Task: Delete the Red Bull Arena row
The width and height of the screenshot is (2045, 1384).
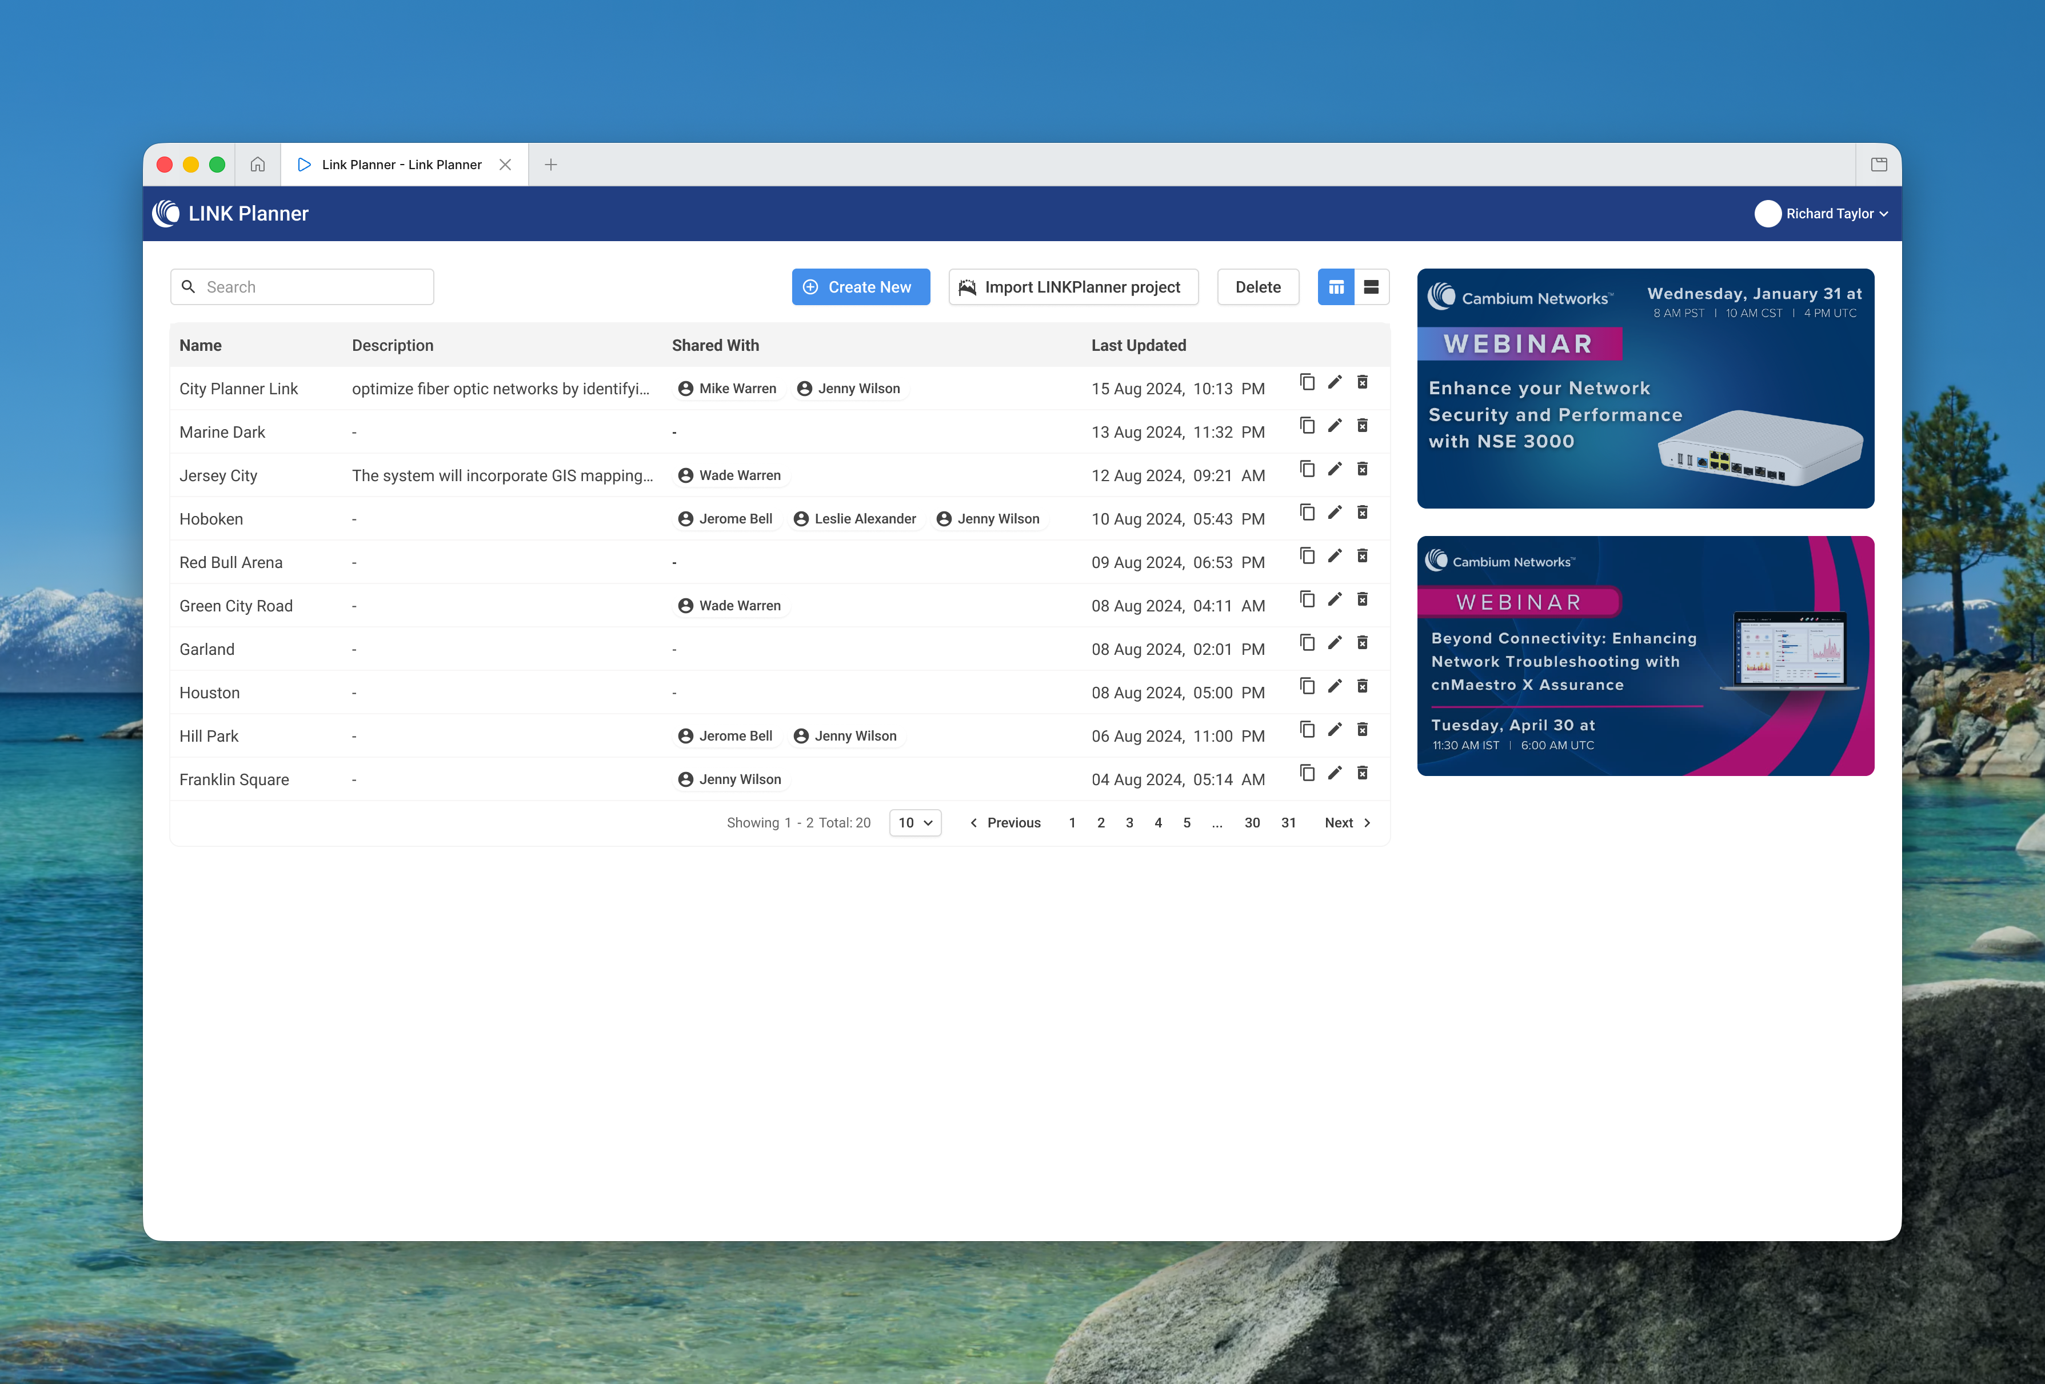Action: 1362,555
